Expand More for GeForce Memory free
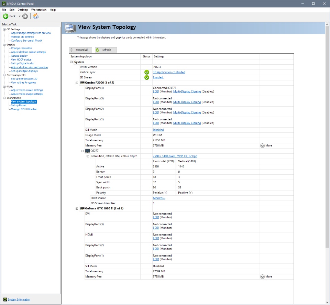Screen dimensions: 330x305 (x=266, y=277)
